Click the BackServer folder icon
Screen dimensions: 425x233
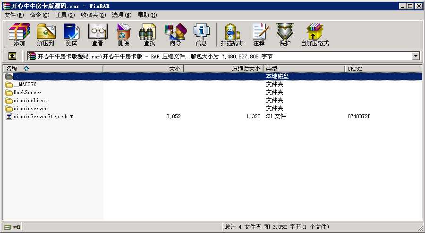[x=9, y=92]
